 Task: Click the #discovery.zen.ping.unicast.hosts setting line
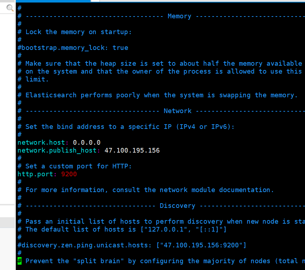[x=132, y=245]
